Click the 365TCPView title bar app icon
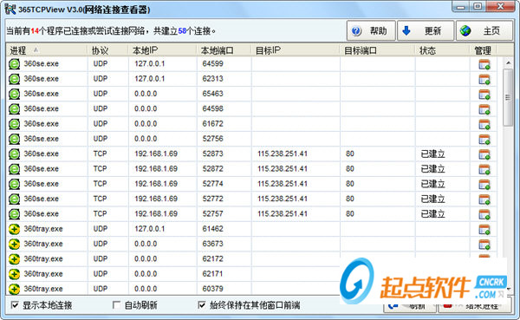This screenshot has width=520, height=320. 10,9
